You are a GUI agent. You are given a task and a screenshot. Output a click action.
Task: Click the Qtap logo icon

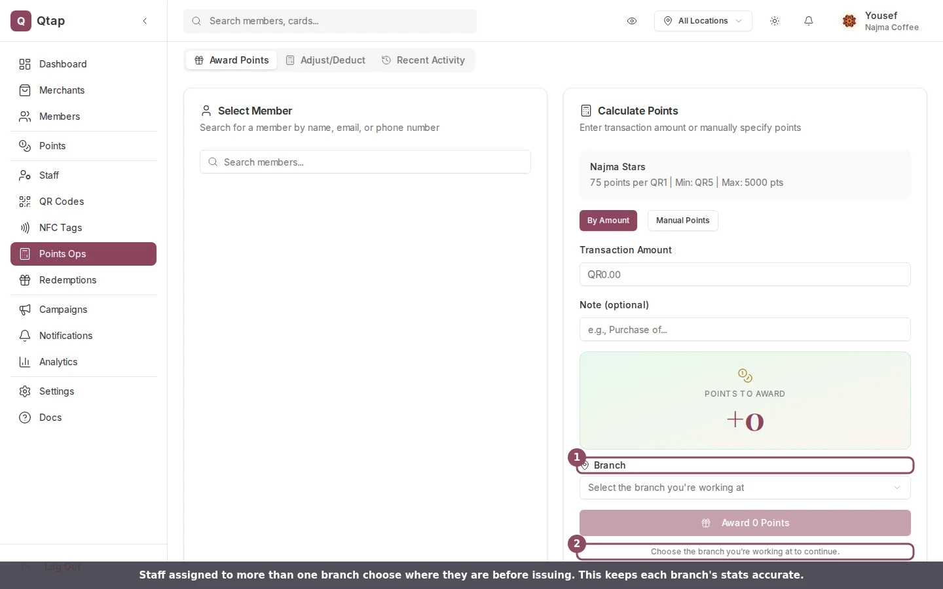tap(21, 21)
